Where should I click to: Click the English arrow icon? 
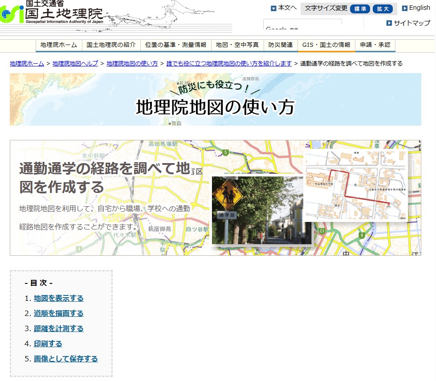pyautogui.click(x=404, y=8)
